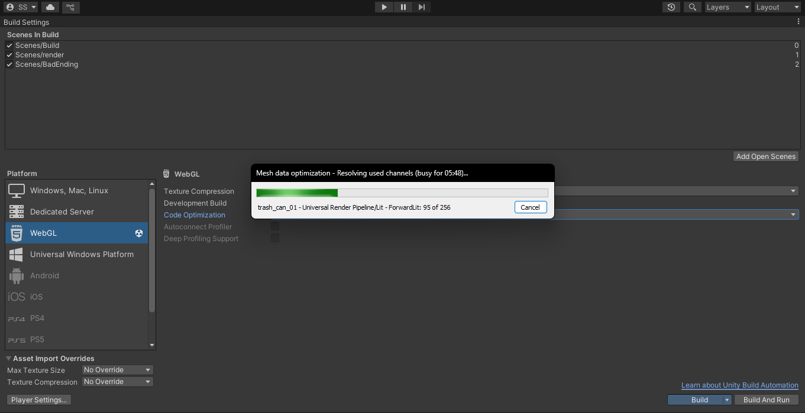This screenshot has width=805, height=413.
Task: Click the Dedicated Server rack icon
Action: pos(17,212)
